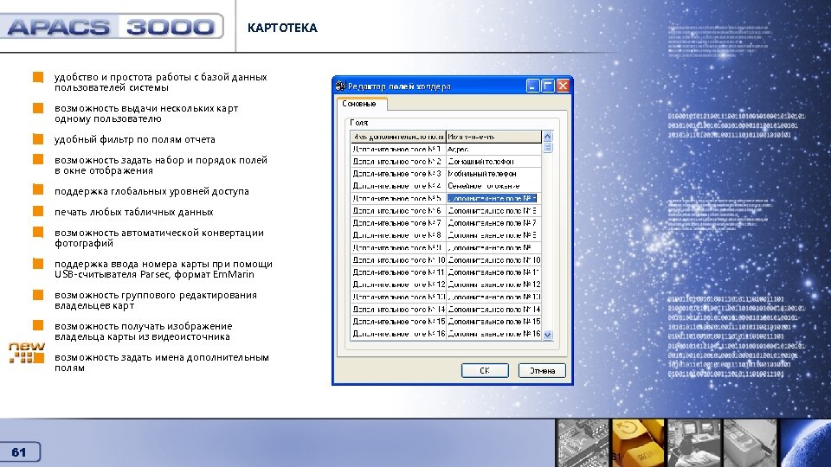The height and width of the screenshot is (467, 831).
Task: Select first-column cell Дополнительное поле № 7
Action: [398, 223]
